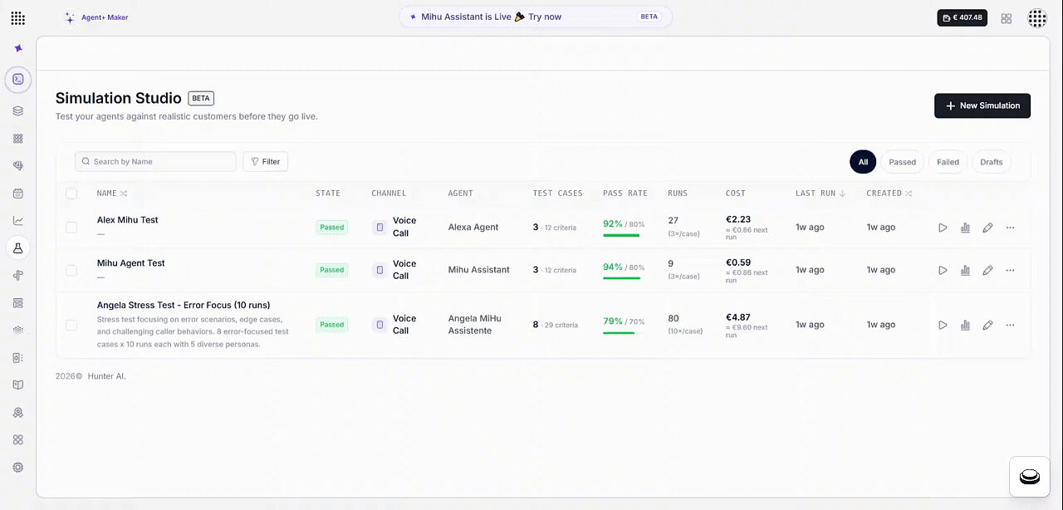The width and height of the screenshot is (1063, 510).
Task: Switch to the Passed filter tab
Action: pos(902,162)
